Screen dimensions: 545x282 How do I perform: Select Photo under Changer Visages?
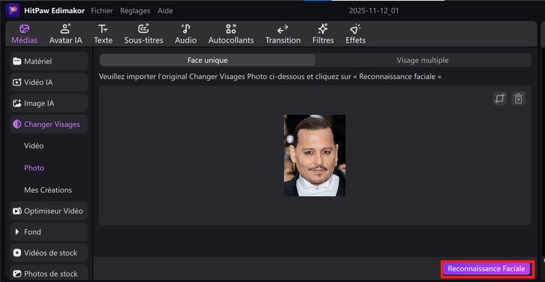point(34,168)
